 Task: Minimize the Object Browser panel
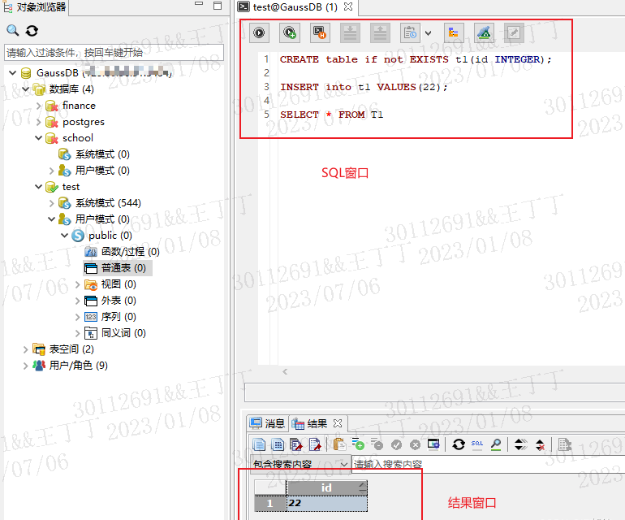199,4
